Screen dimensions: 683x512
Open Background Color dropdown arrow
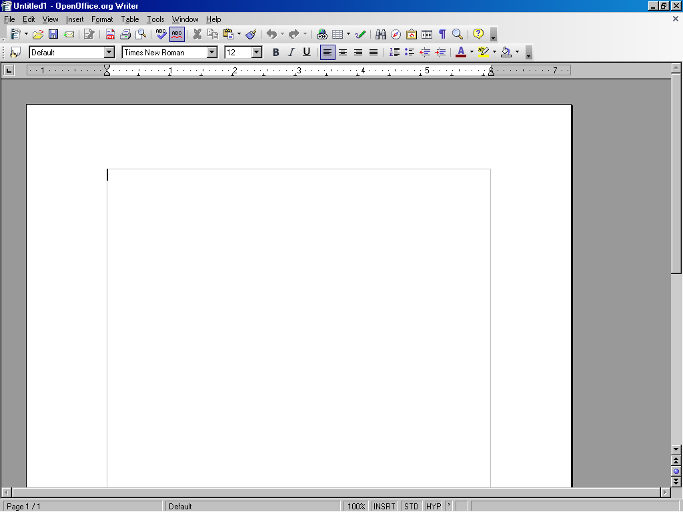tap(517, 52)
